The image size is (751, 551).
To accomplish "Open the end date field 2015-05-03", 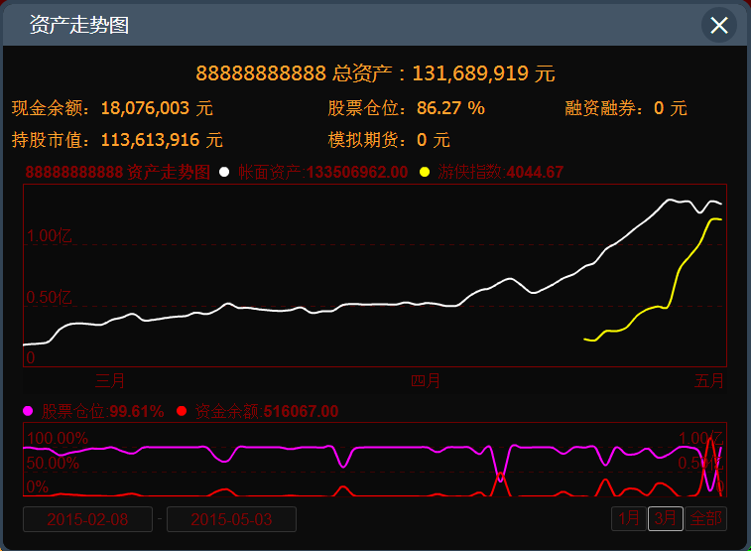I will tap(231, 519).
